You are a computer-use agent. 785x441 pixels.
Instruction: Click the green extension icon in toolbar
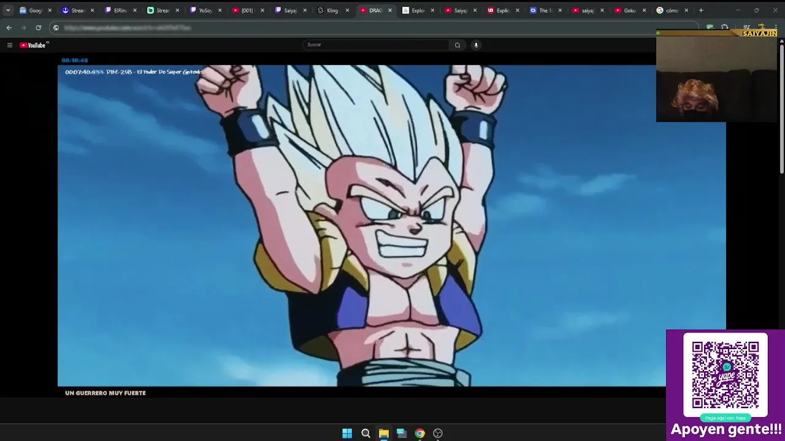pyautogui.click(x=710, y=28)
